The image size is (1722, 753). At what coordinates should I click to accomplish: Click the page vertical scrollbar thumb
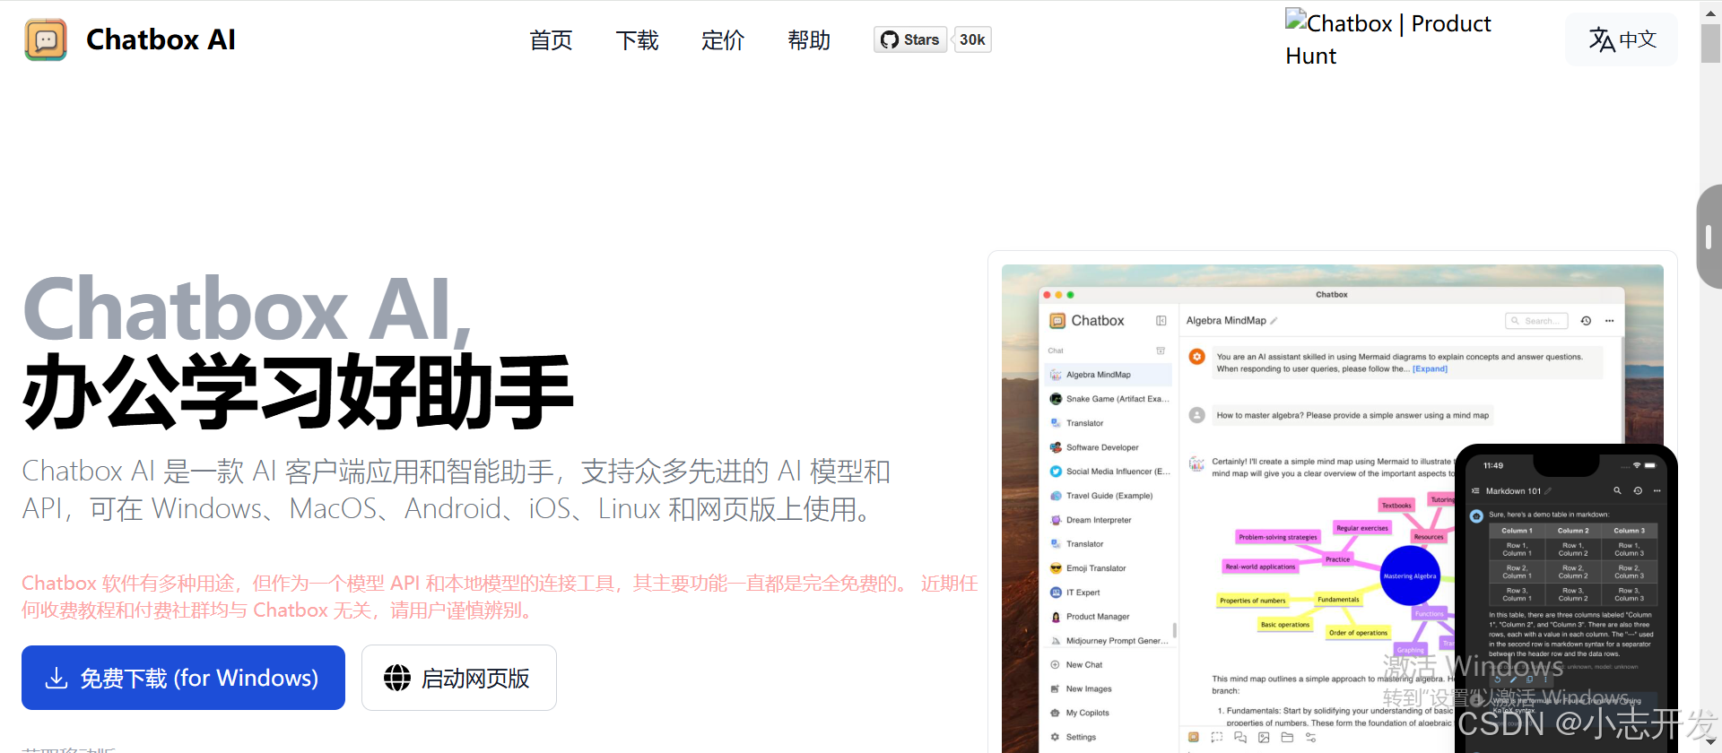(1710, 43)
